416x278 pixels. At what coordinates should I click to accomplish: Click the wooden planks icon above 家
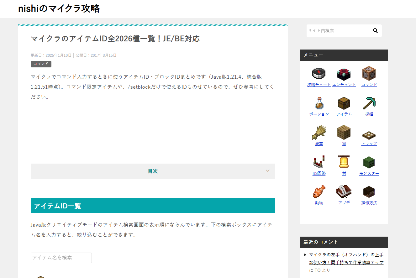[344, 132]
